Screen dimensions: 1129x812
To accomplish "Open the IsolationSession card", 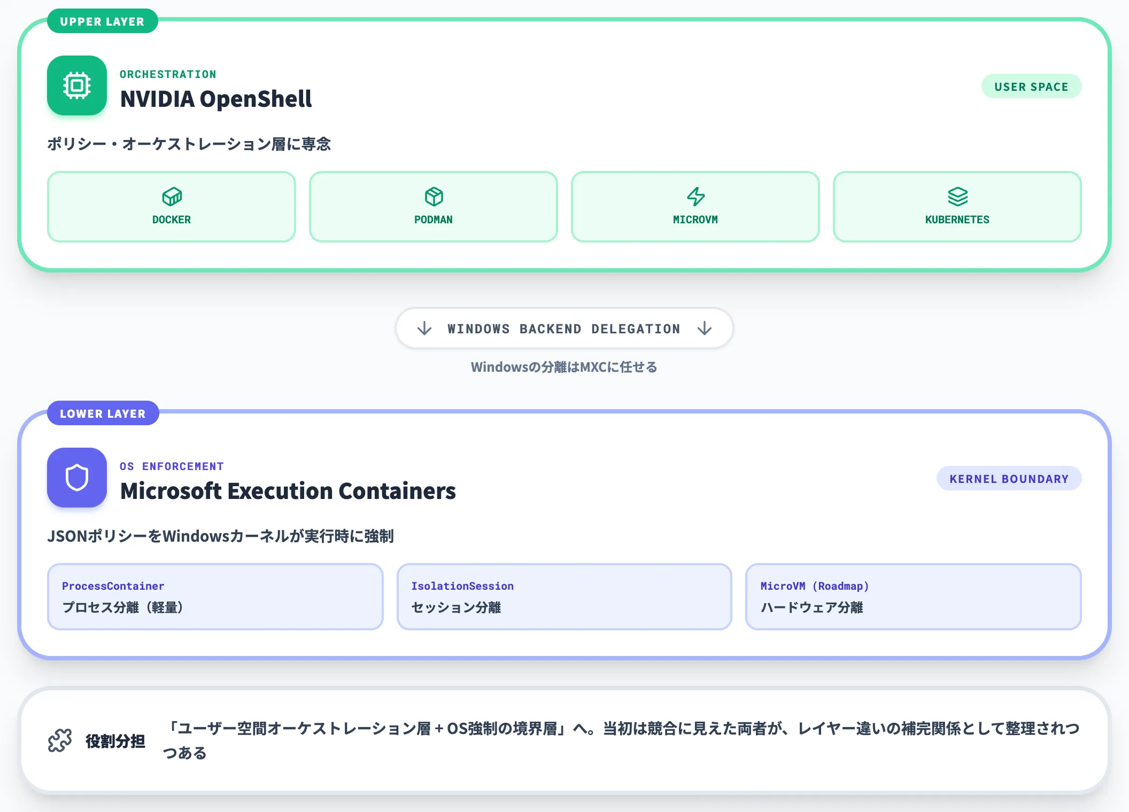I will coord(564,597).
